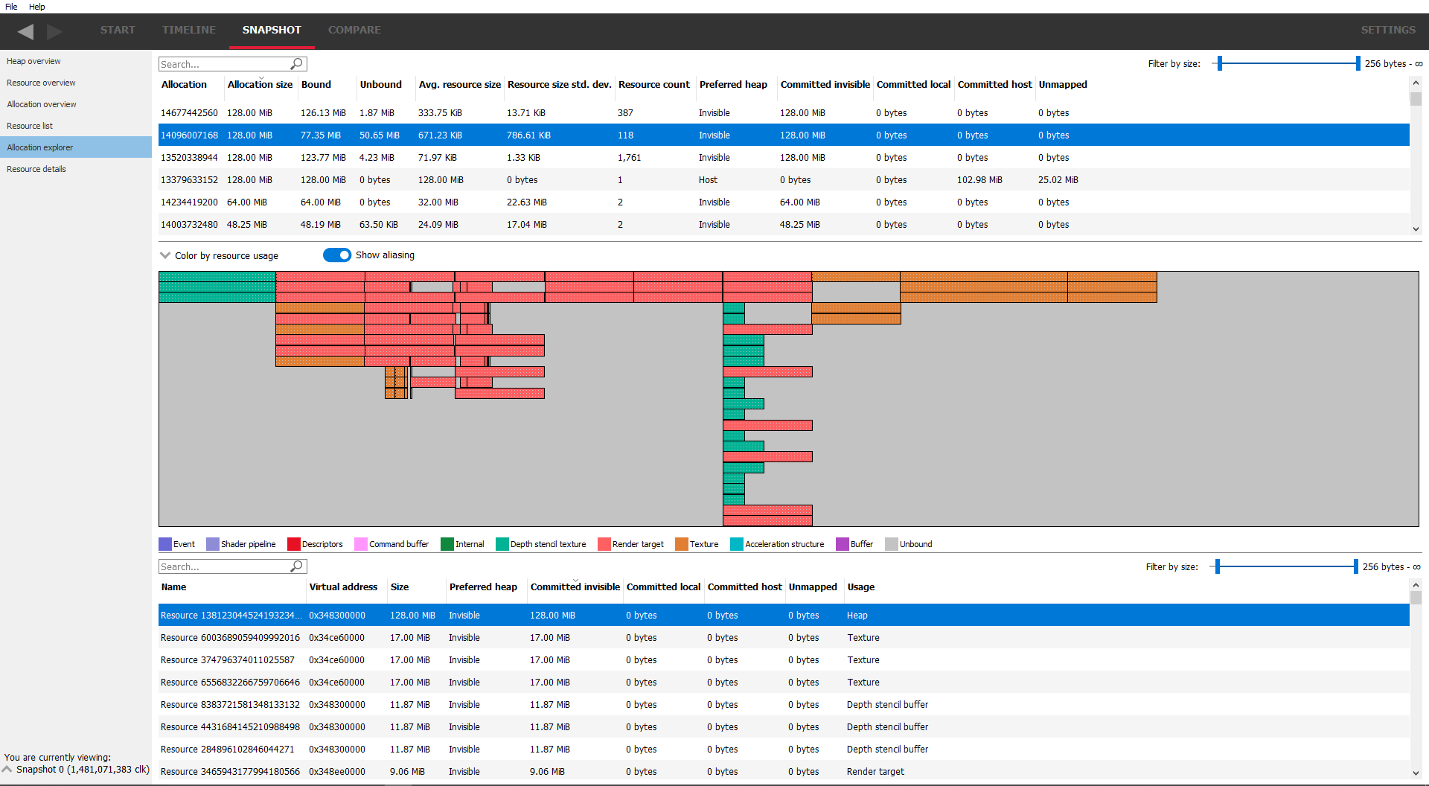Click the resource table search magnifier icon
The width and height of the screenshot is (1429, 786).
(x=296, y=566)
